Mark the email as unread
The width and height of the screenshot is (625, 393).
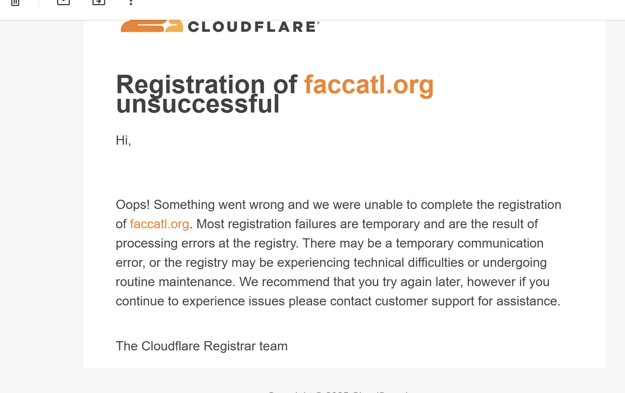coord(63,2)
